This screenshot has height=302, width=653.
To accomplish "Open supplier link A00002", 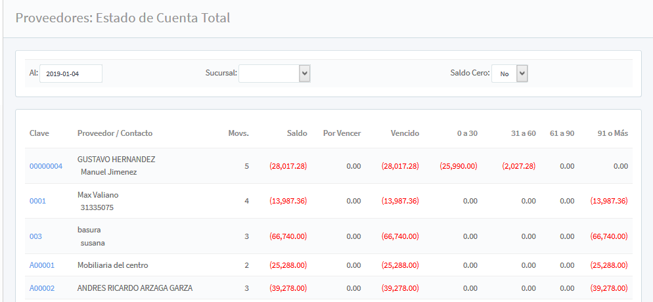I will coord(42,288).
